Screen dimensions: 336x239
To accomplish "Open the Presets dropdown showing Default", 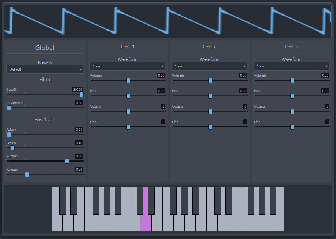I will (x=45, y=69).
